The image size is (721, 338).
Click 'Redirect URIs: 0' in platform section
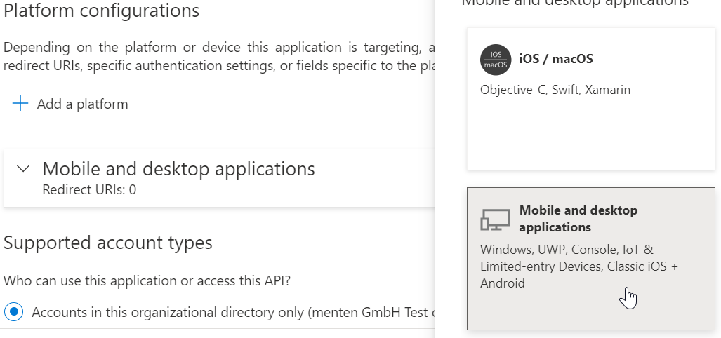(89, 189)
